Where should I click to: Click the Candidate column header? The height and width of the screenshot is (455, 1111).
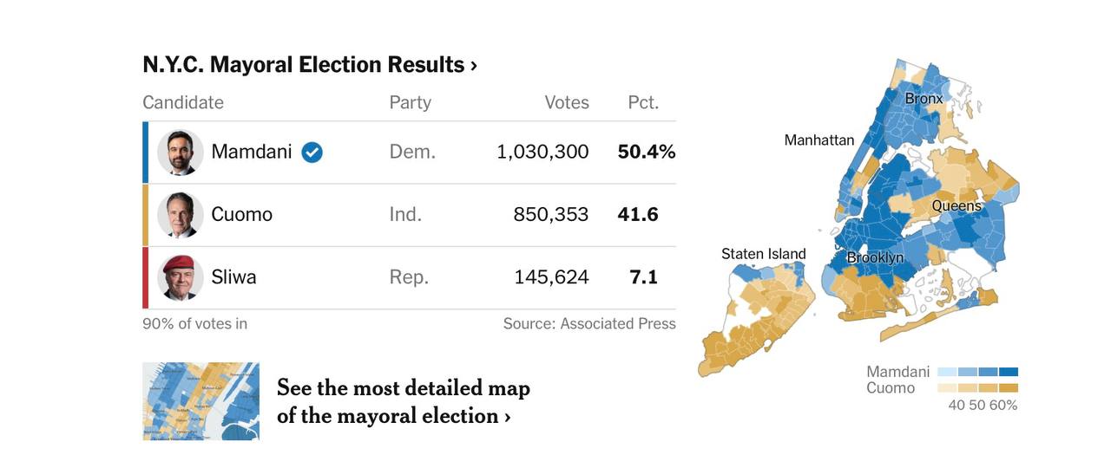(x=183, y=102)
